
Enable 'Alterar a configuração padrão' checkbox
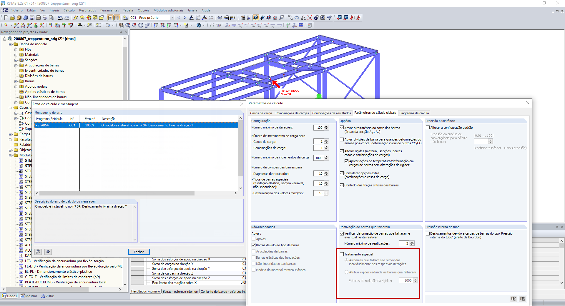click(428, 128)
